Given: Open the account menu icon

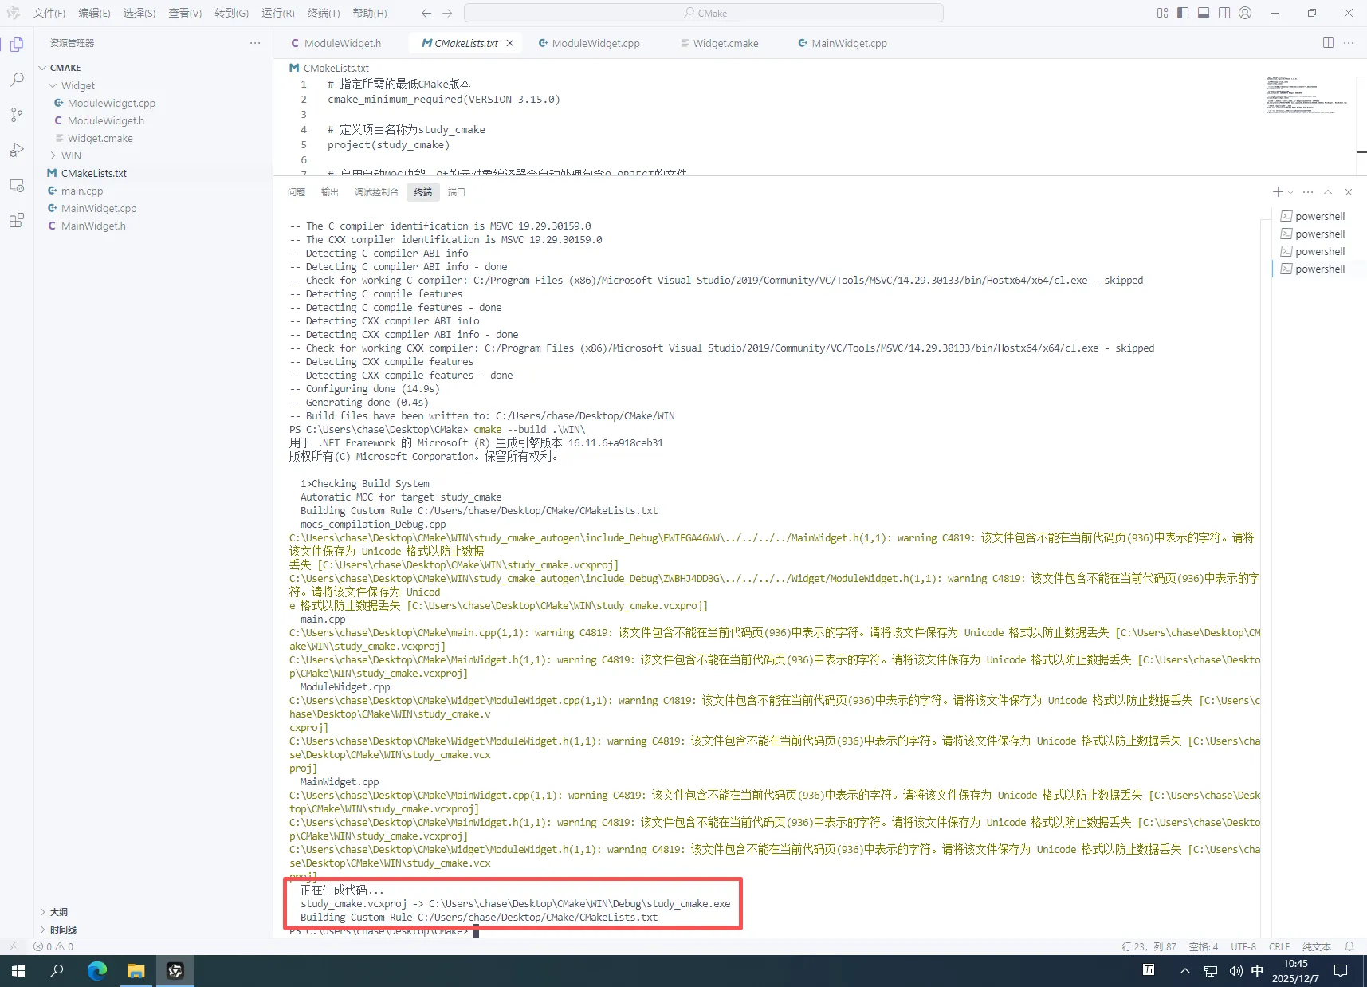Looking at the screenshot, I should tap(1245, 13).
